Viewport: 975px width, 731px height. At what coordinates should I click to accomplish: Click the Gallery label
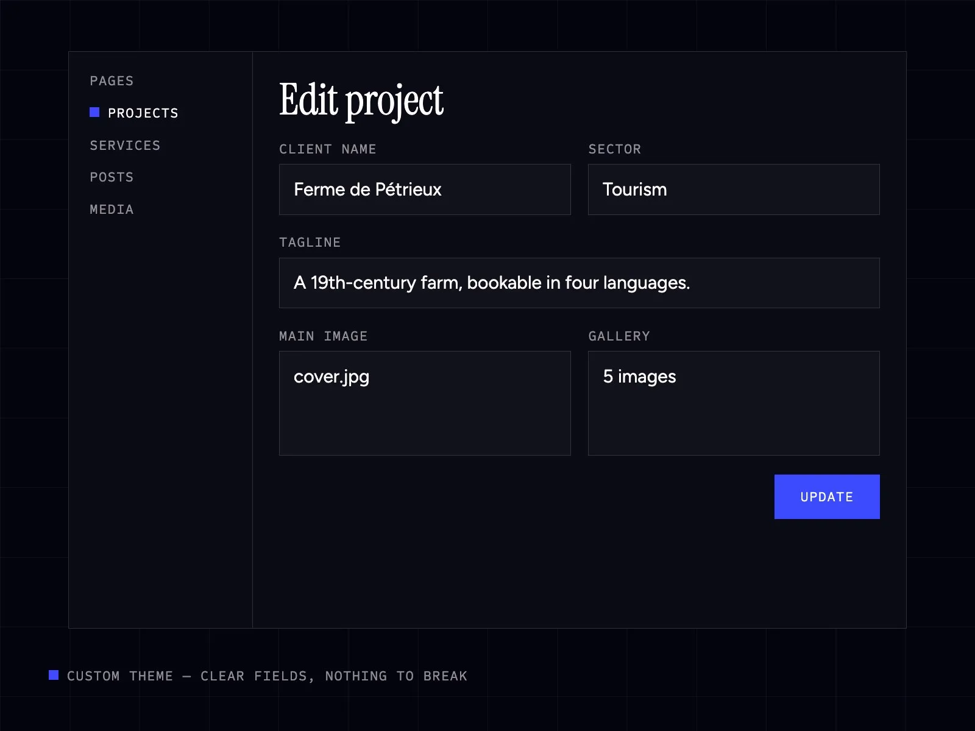click(619, 336)
